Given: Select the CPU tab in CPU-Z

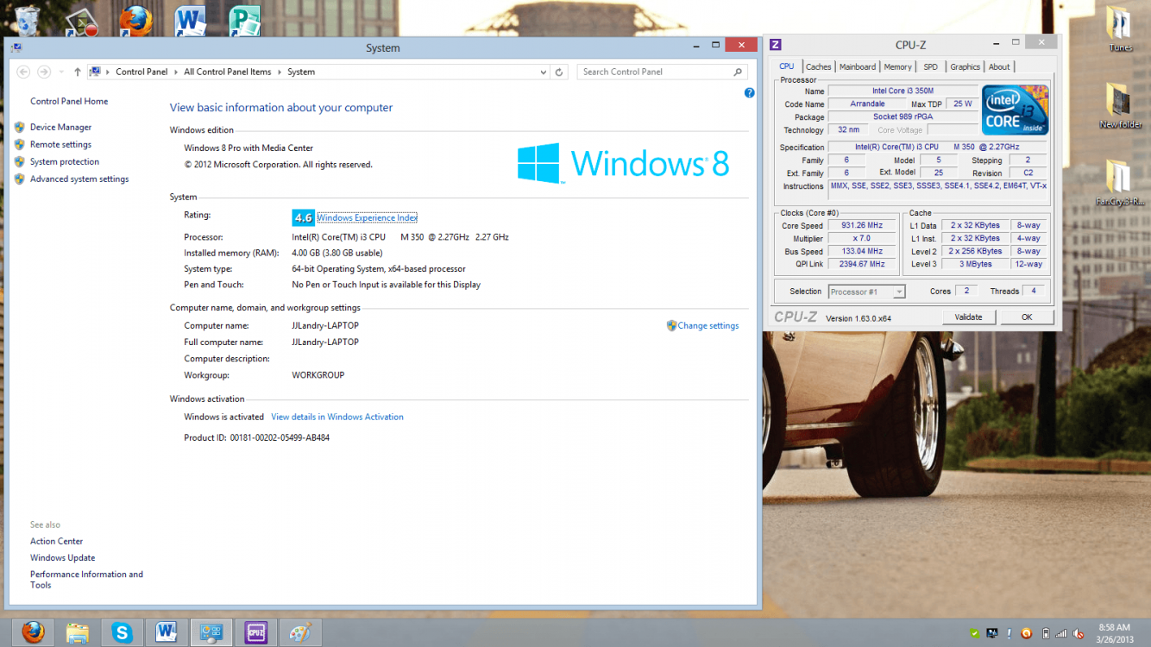Looking at the screenshot, I should (x=787, y=66).
